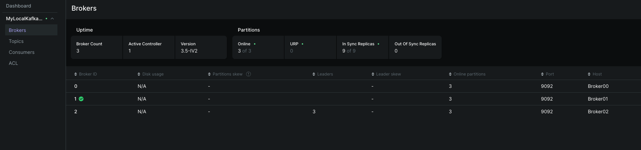Click the Brokers page heading
The image size is (641, 150).
(x=84, y=8)
